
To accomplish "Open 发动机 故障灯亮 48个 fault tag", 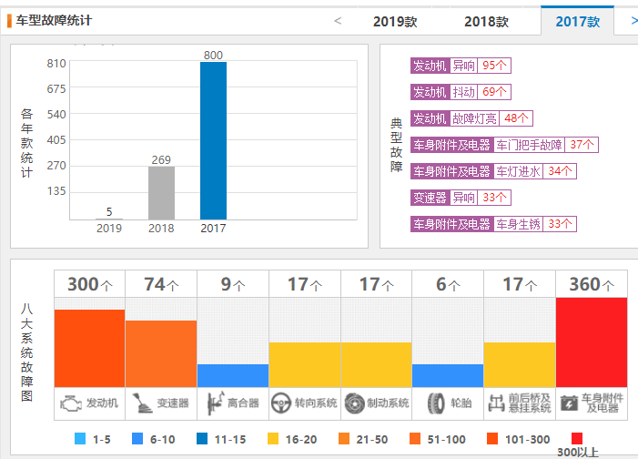I will click(471, 118).
